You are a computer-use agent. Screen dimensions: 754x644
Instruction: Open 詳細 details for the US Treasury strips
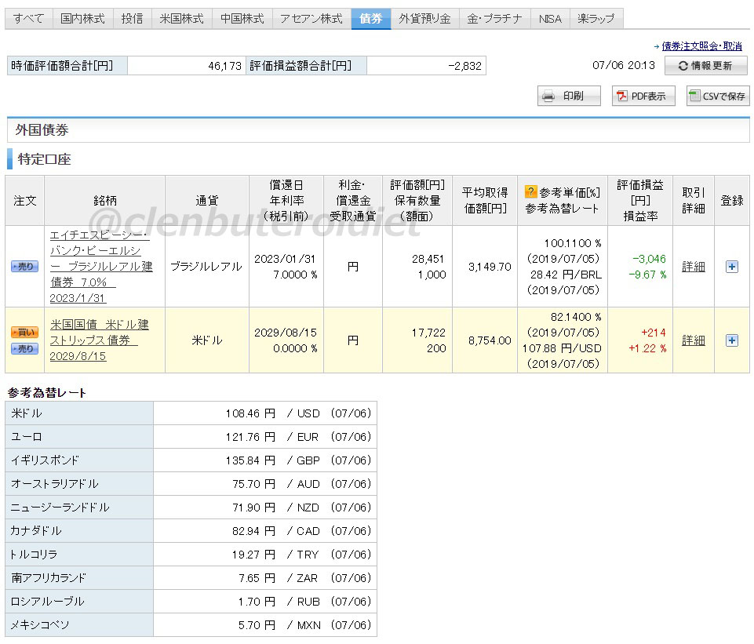point(694,340)
